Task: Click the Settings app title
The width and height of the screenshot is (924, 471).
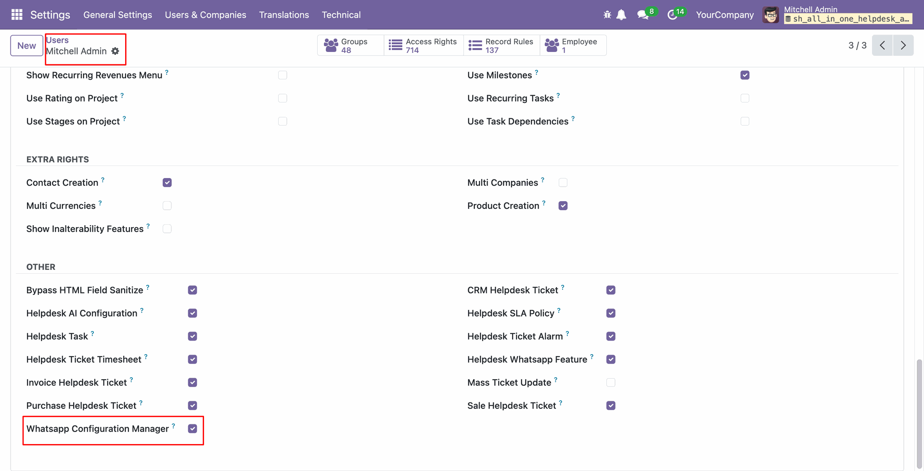Action: tap(50, 15)
